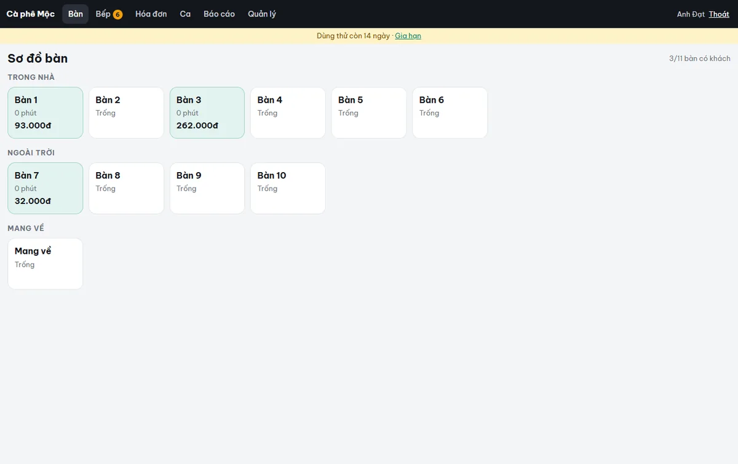Click the '3/11 bàn có khách' counter
The image size is (738, 464).
point(700,58)
